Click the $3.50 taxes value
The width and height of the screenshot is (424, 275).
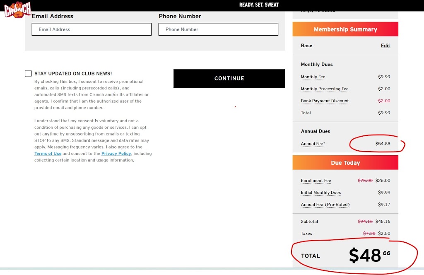coord(384,233)
